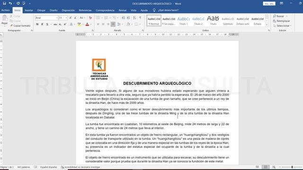Show paragraph marks
This screenshot has width=303, height=170.
tap(140, 18)
